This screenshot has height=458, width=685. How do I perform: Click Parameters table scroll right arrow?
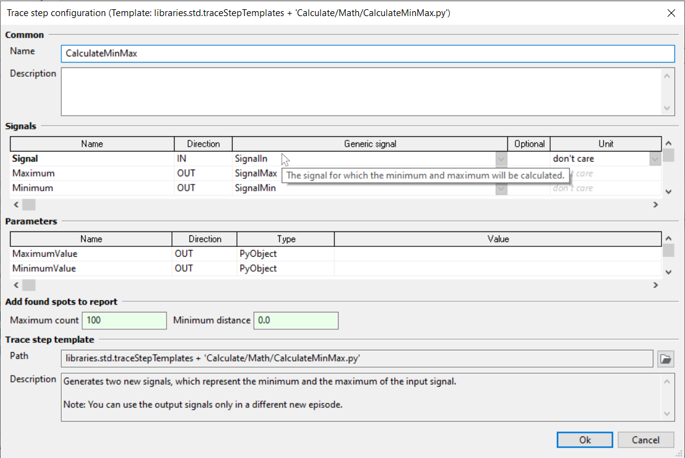pyautogui.click(x=655, y=285)
